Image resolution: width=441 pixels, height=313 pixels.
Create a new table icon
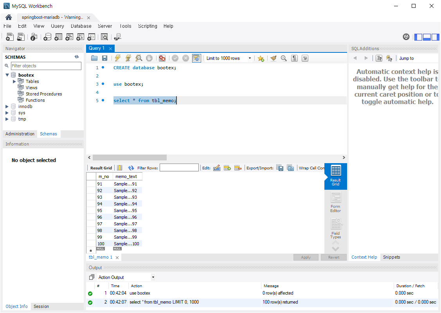58,37
